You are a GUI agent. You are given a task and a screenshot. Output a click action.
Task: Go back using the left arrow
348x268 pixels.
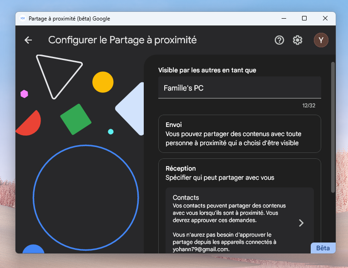point(28,40)
